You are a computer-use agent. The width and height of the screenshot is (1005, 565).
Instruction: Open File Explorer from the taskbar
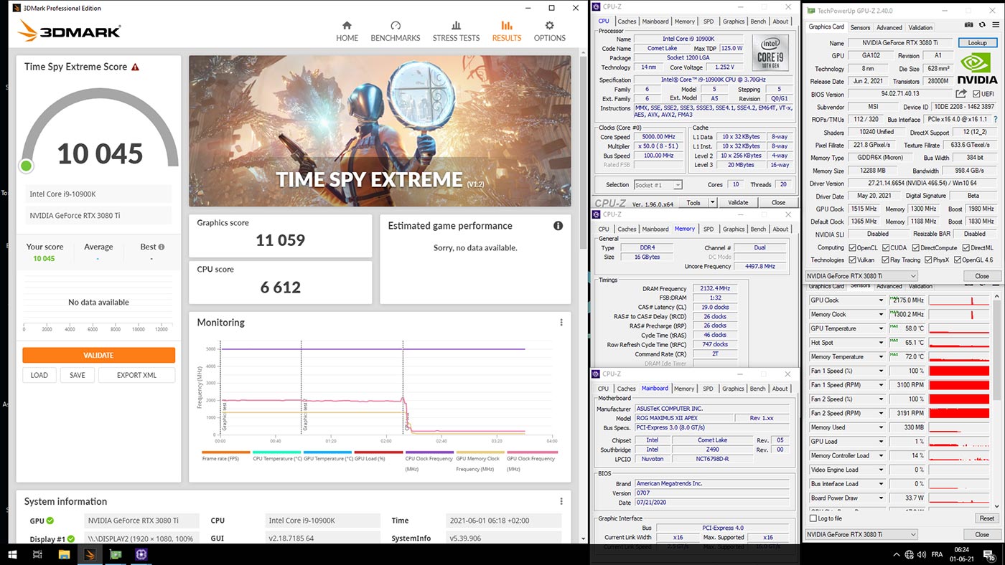click(x=64, y=554)
